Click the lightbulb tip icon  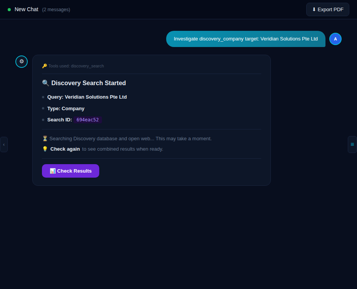tap(45, 149)
